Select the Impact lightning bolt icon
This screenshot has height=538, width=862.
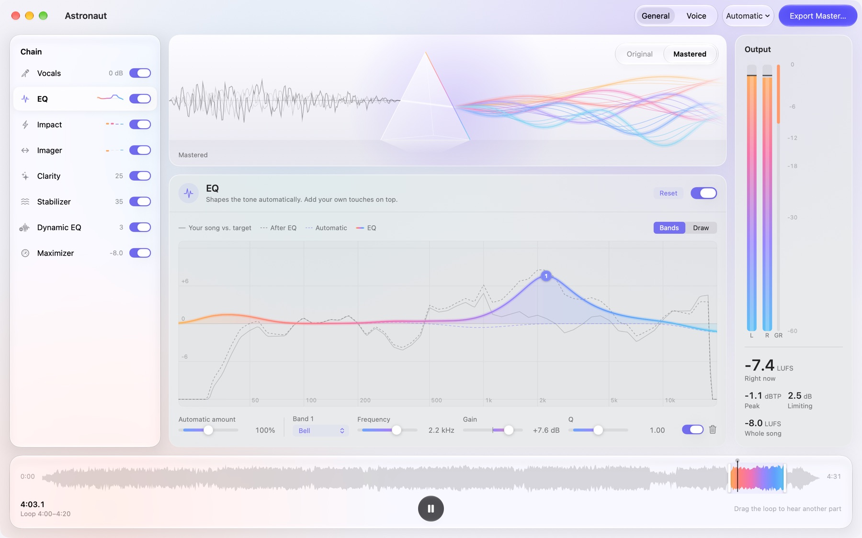[x=25, y=125]
